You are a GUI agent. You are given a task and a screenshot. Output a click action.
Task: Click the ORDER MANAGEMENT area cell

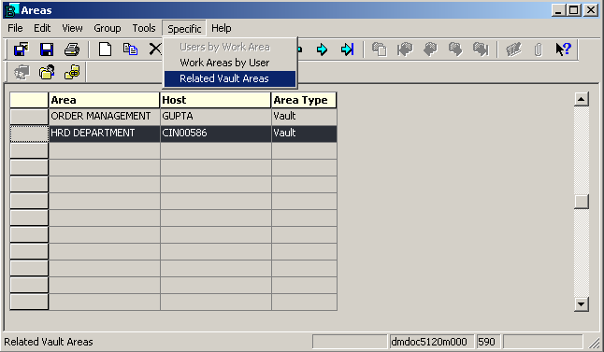pyautogui.click(x=104, y=117)
